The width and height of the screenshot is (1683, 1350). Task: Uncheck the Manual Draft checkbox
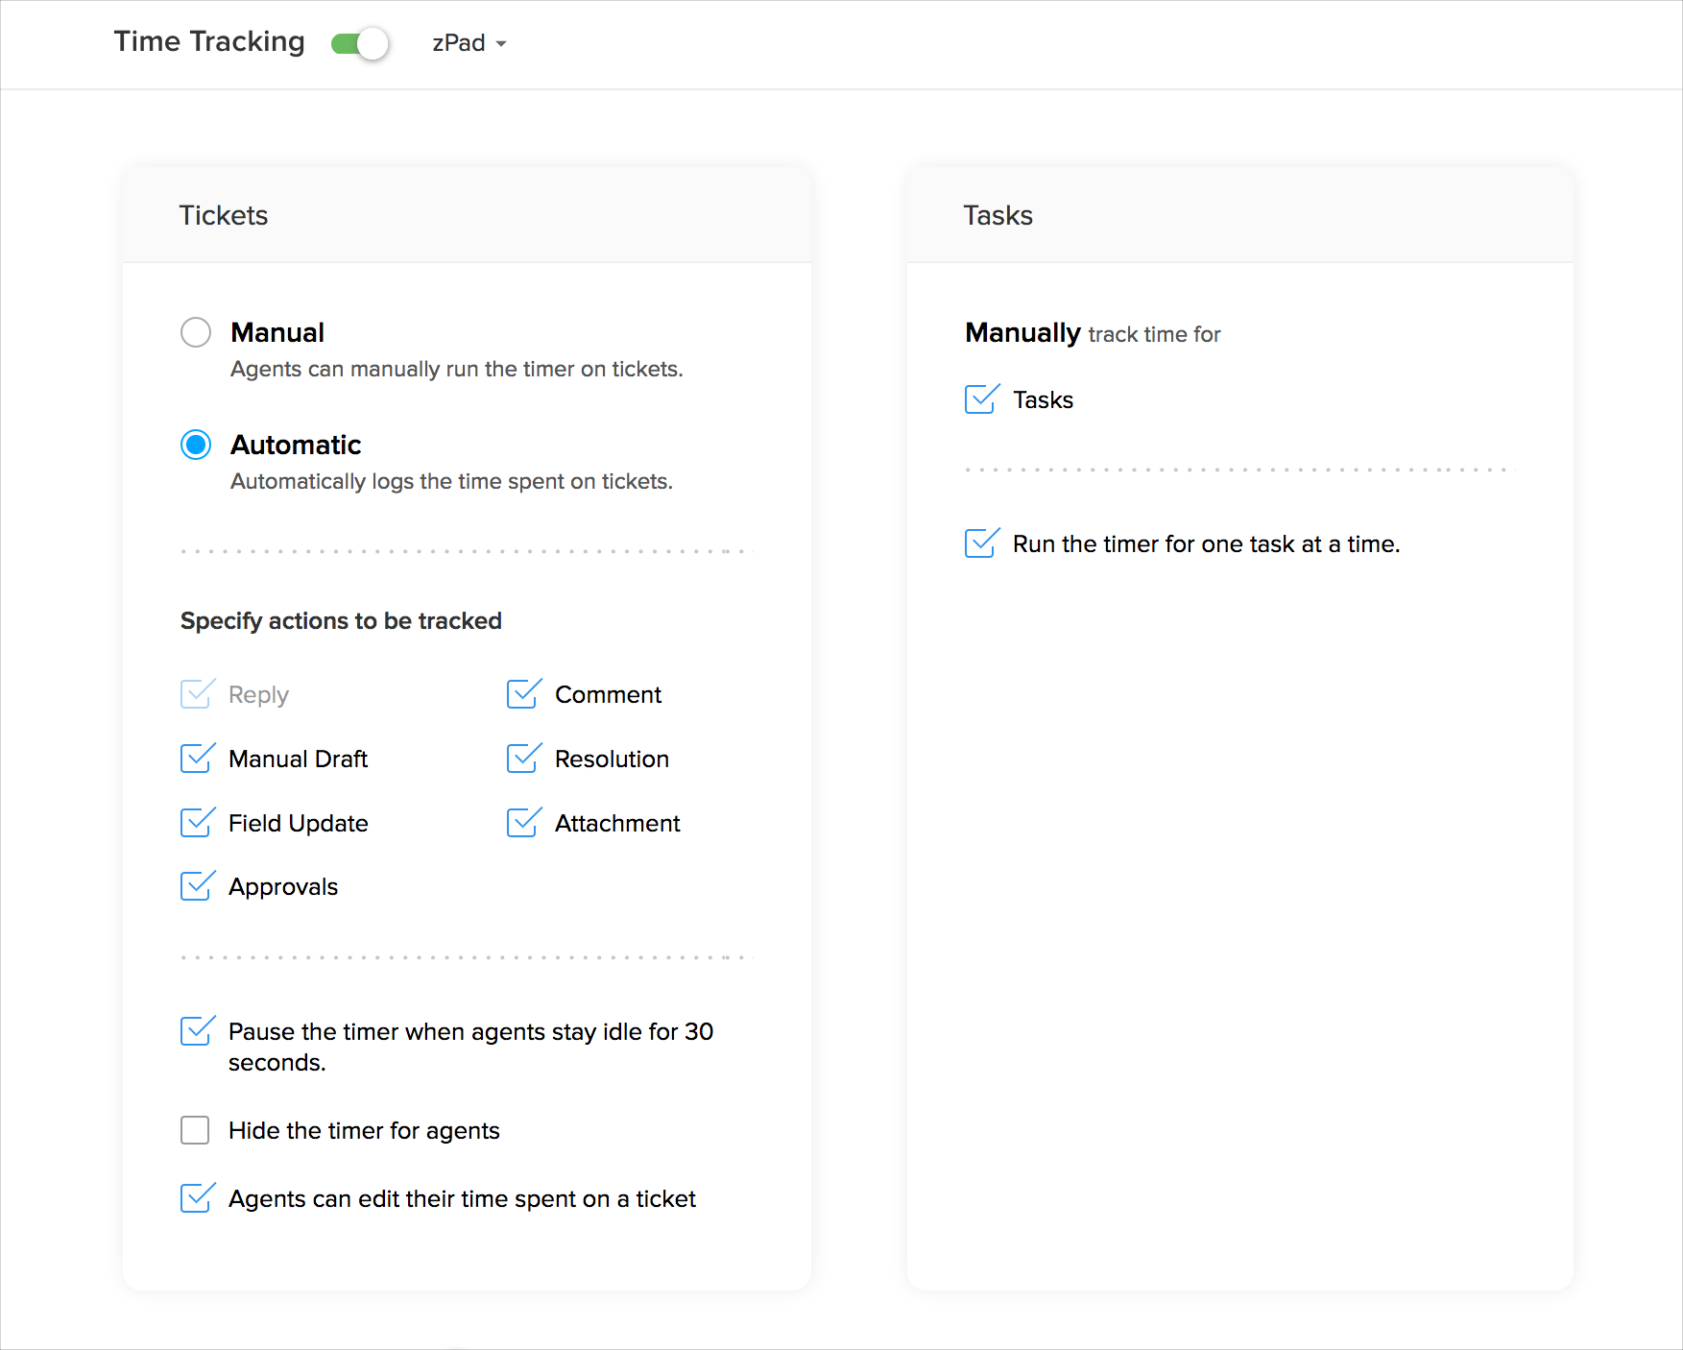[x=196, y=759]
